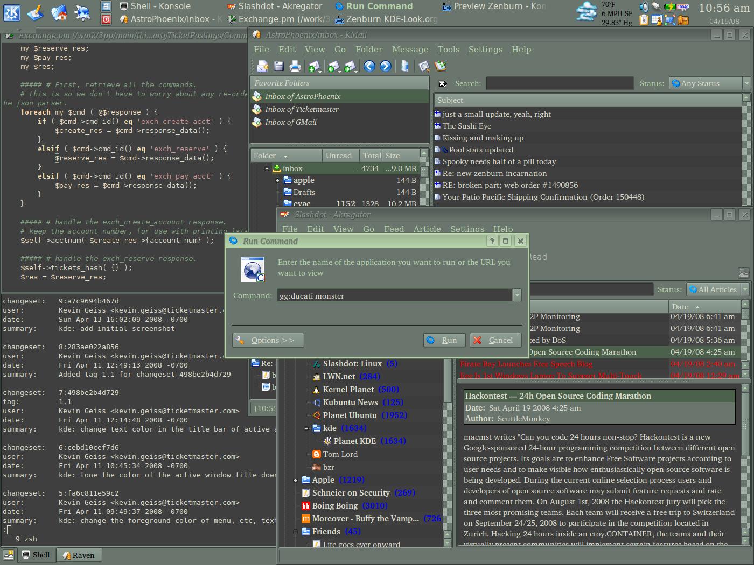
Task: Go to next message with blue forward arrow
Action: [385, 66]
